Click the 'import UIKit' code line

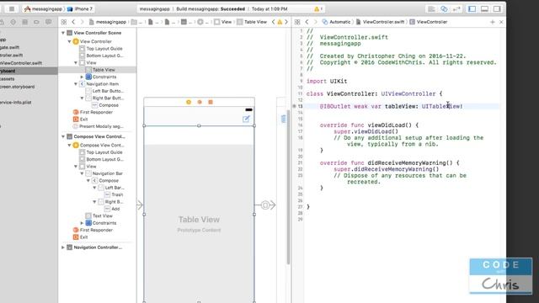pyautogui.click(x=327, y=82)
